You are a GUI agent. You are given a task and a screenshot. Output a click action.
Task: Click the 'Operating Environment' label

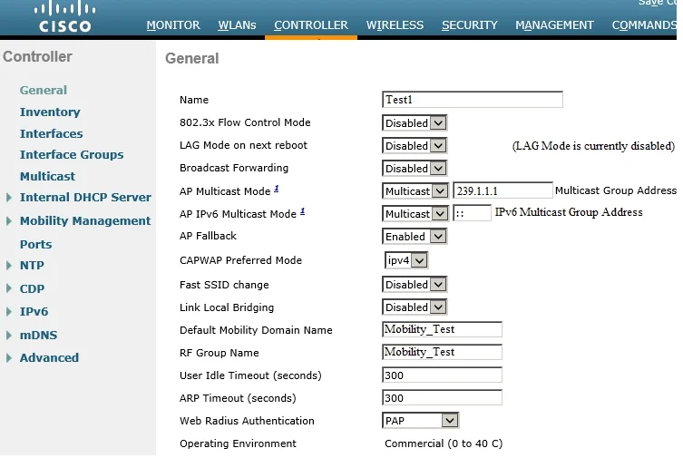tap(238, 443)
